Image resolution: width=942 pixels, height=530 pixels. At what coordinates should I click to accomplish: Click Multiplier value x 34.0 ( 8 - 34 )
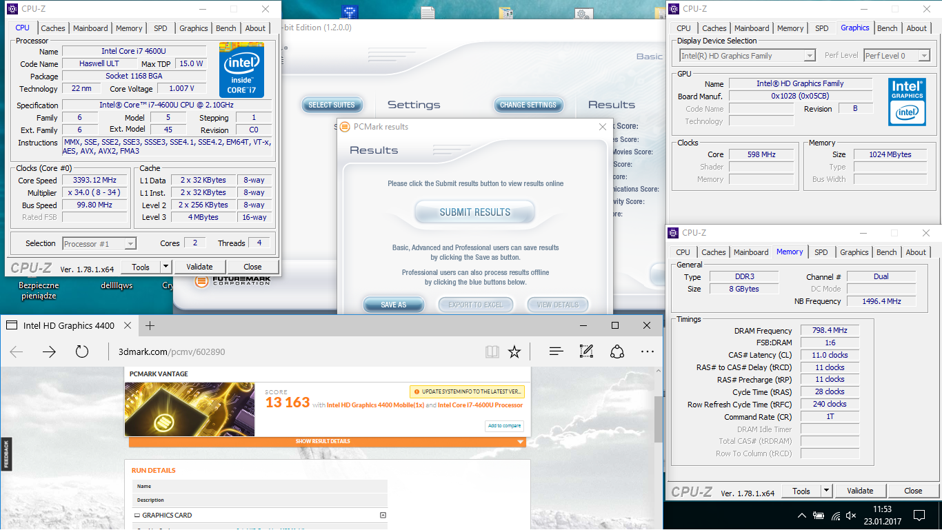[x=95, y=193]
